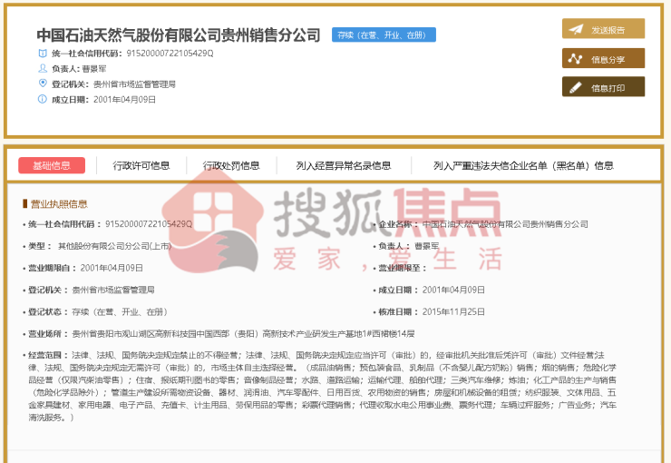Click the 登记状态 value in the license section
The image size is (671, 463).
(120, 311)
